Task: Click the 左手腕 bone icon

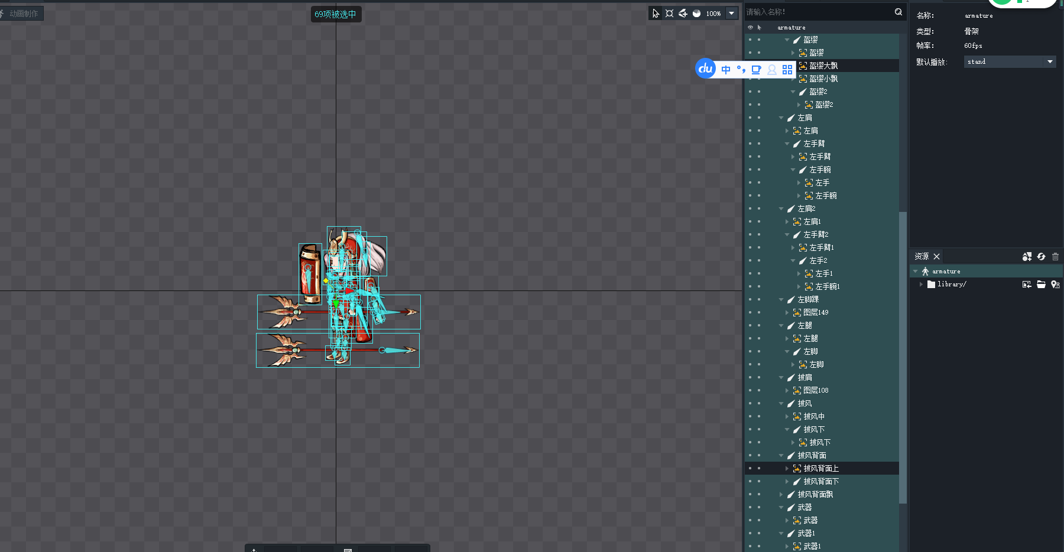Action: 803,170
